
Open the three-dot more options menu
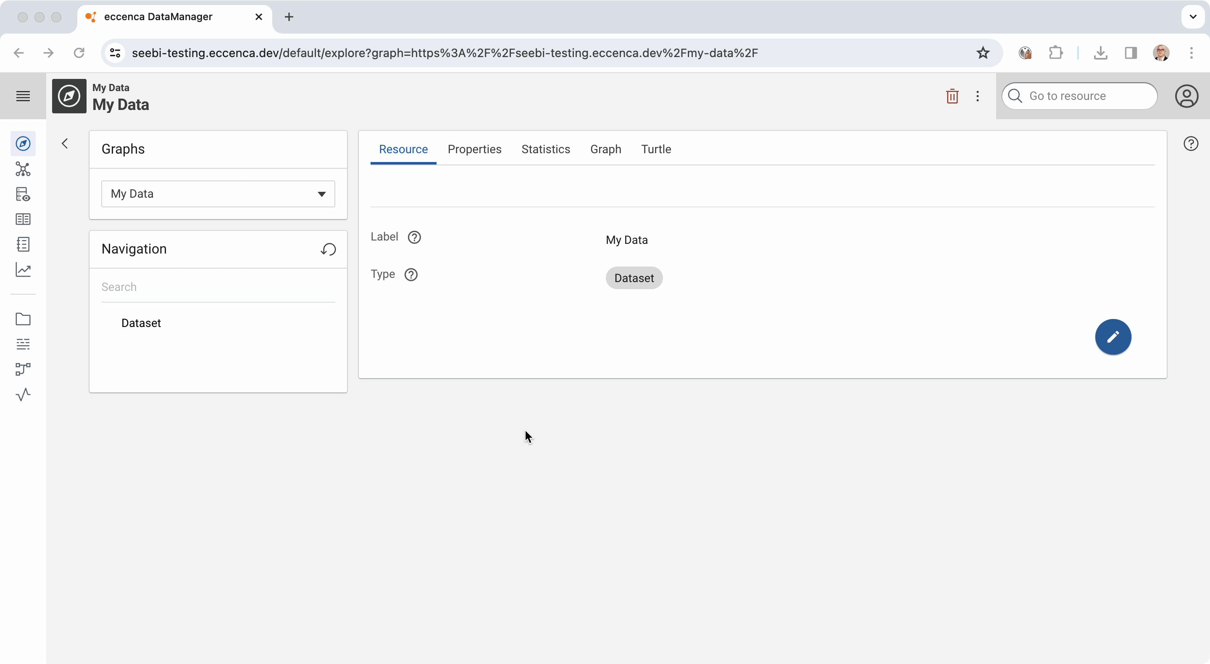tap(978, 96)
